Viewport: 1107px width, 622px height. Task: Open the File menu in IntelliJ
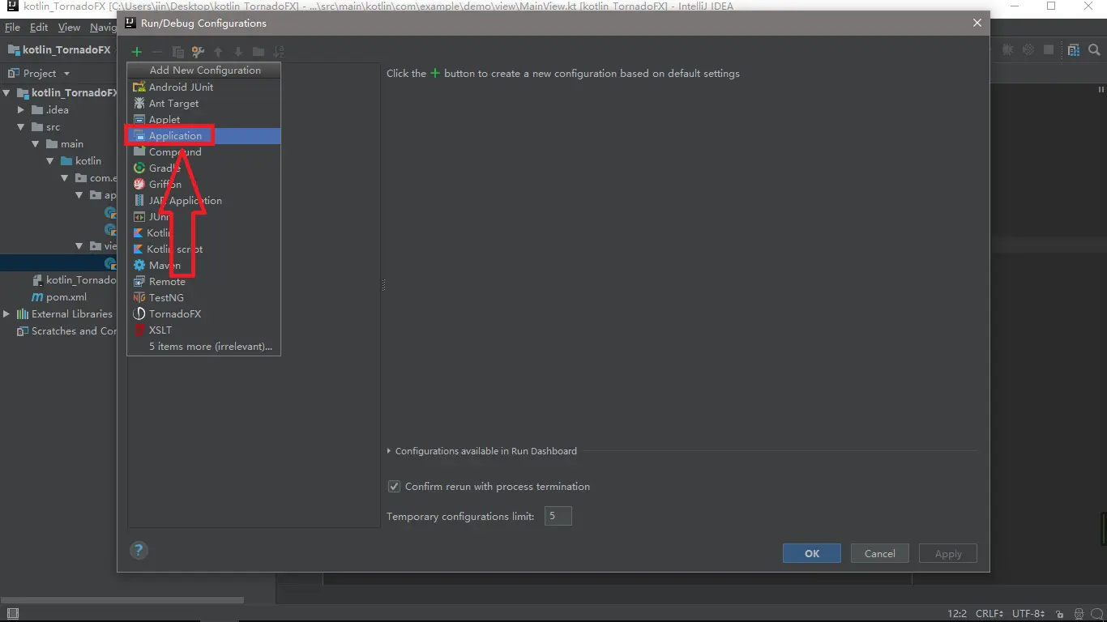pos(12,27)
